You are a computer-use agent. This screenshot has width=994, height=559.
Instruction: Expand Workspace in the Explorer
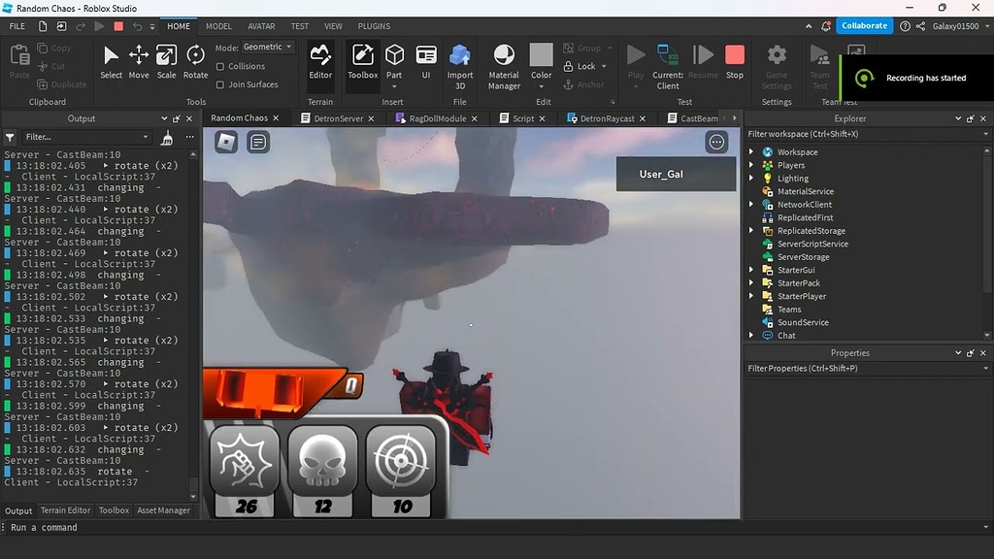click(750, 151)
